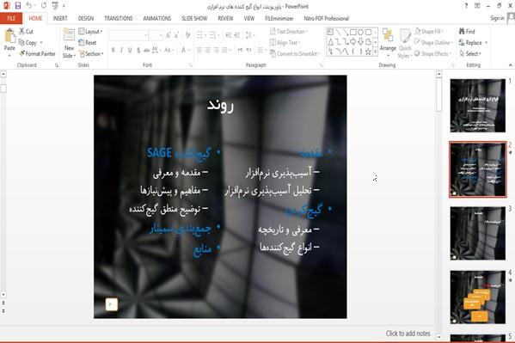Open the Shape Effects dropdown
This screenshot has height=343, width=515.
tap(432, 53)
